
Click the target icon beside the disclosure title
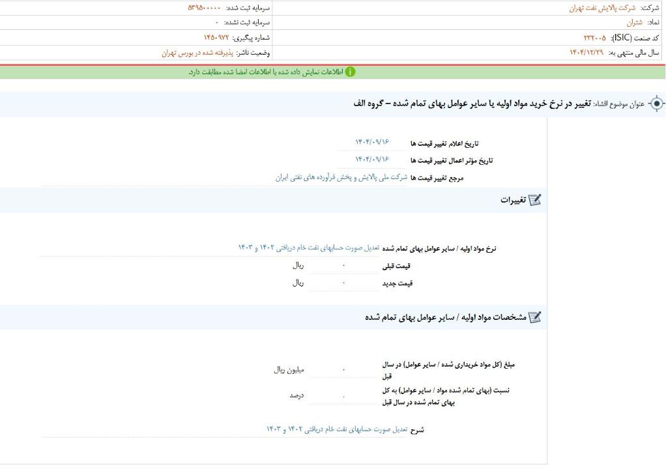click(x=656, y=104)
